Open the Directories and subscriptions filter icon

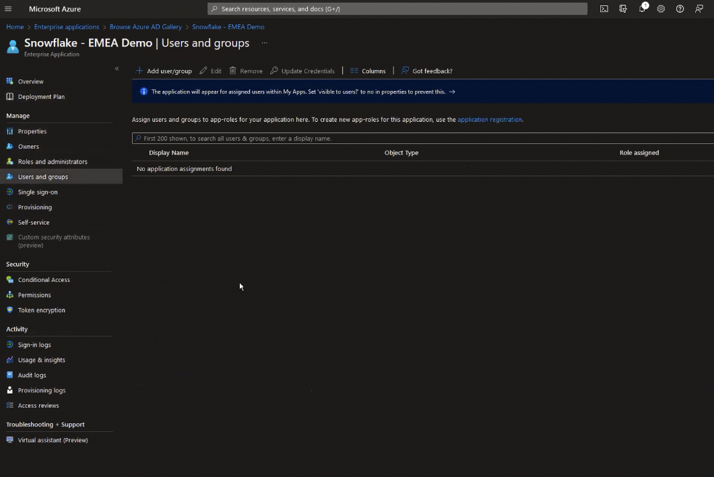tap(623, 9)
